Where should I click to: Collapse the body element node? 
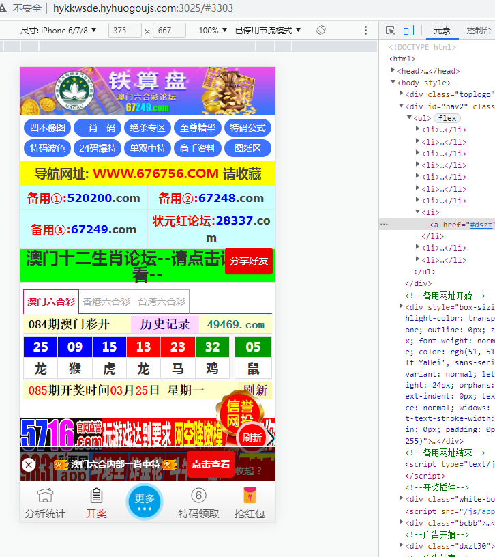tap(393, 82)
